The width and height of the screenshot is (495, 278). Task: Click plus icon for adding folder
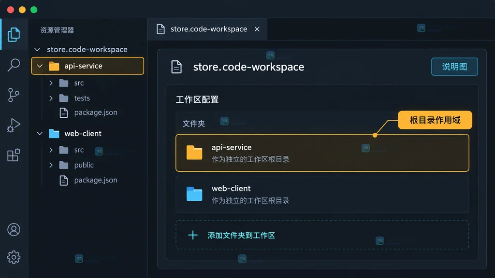tap(192, 235)
